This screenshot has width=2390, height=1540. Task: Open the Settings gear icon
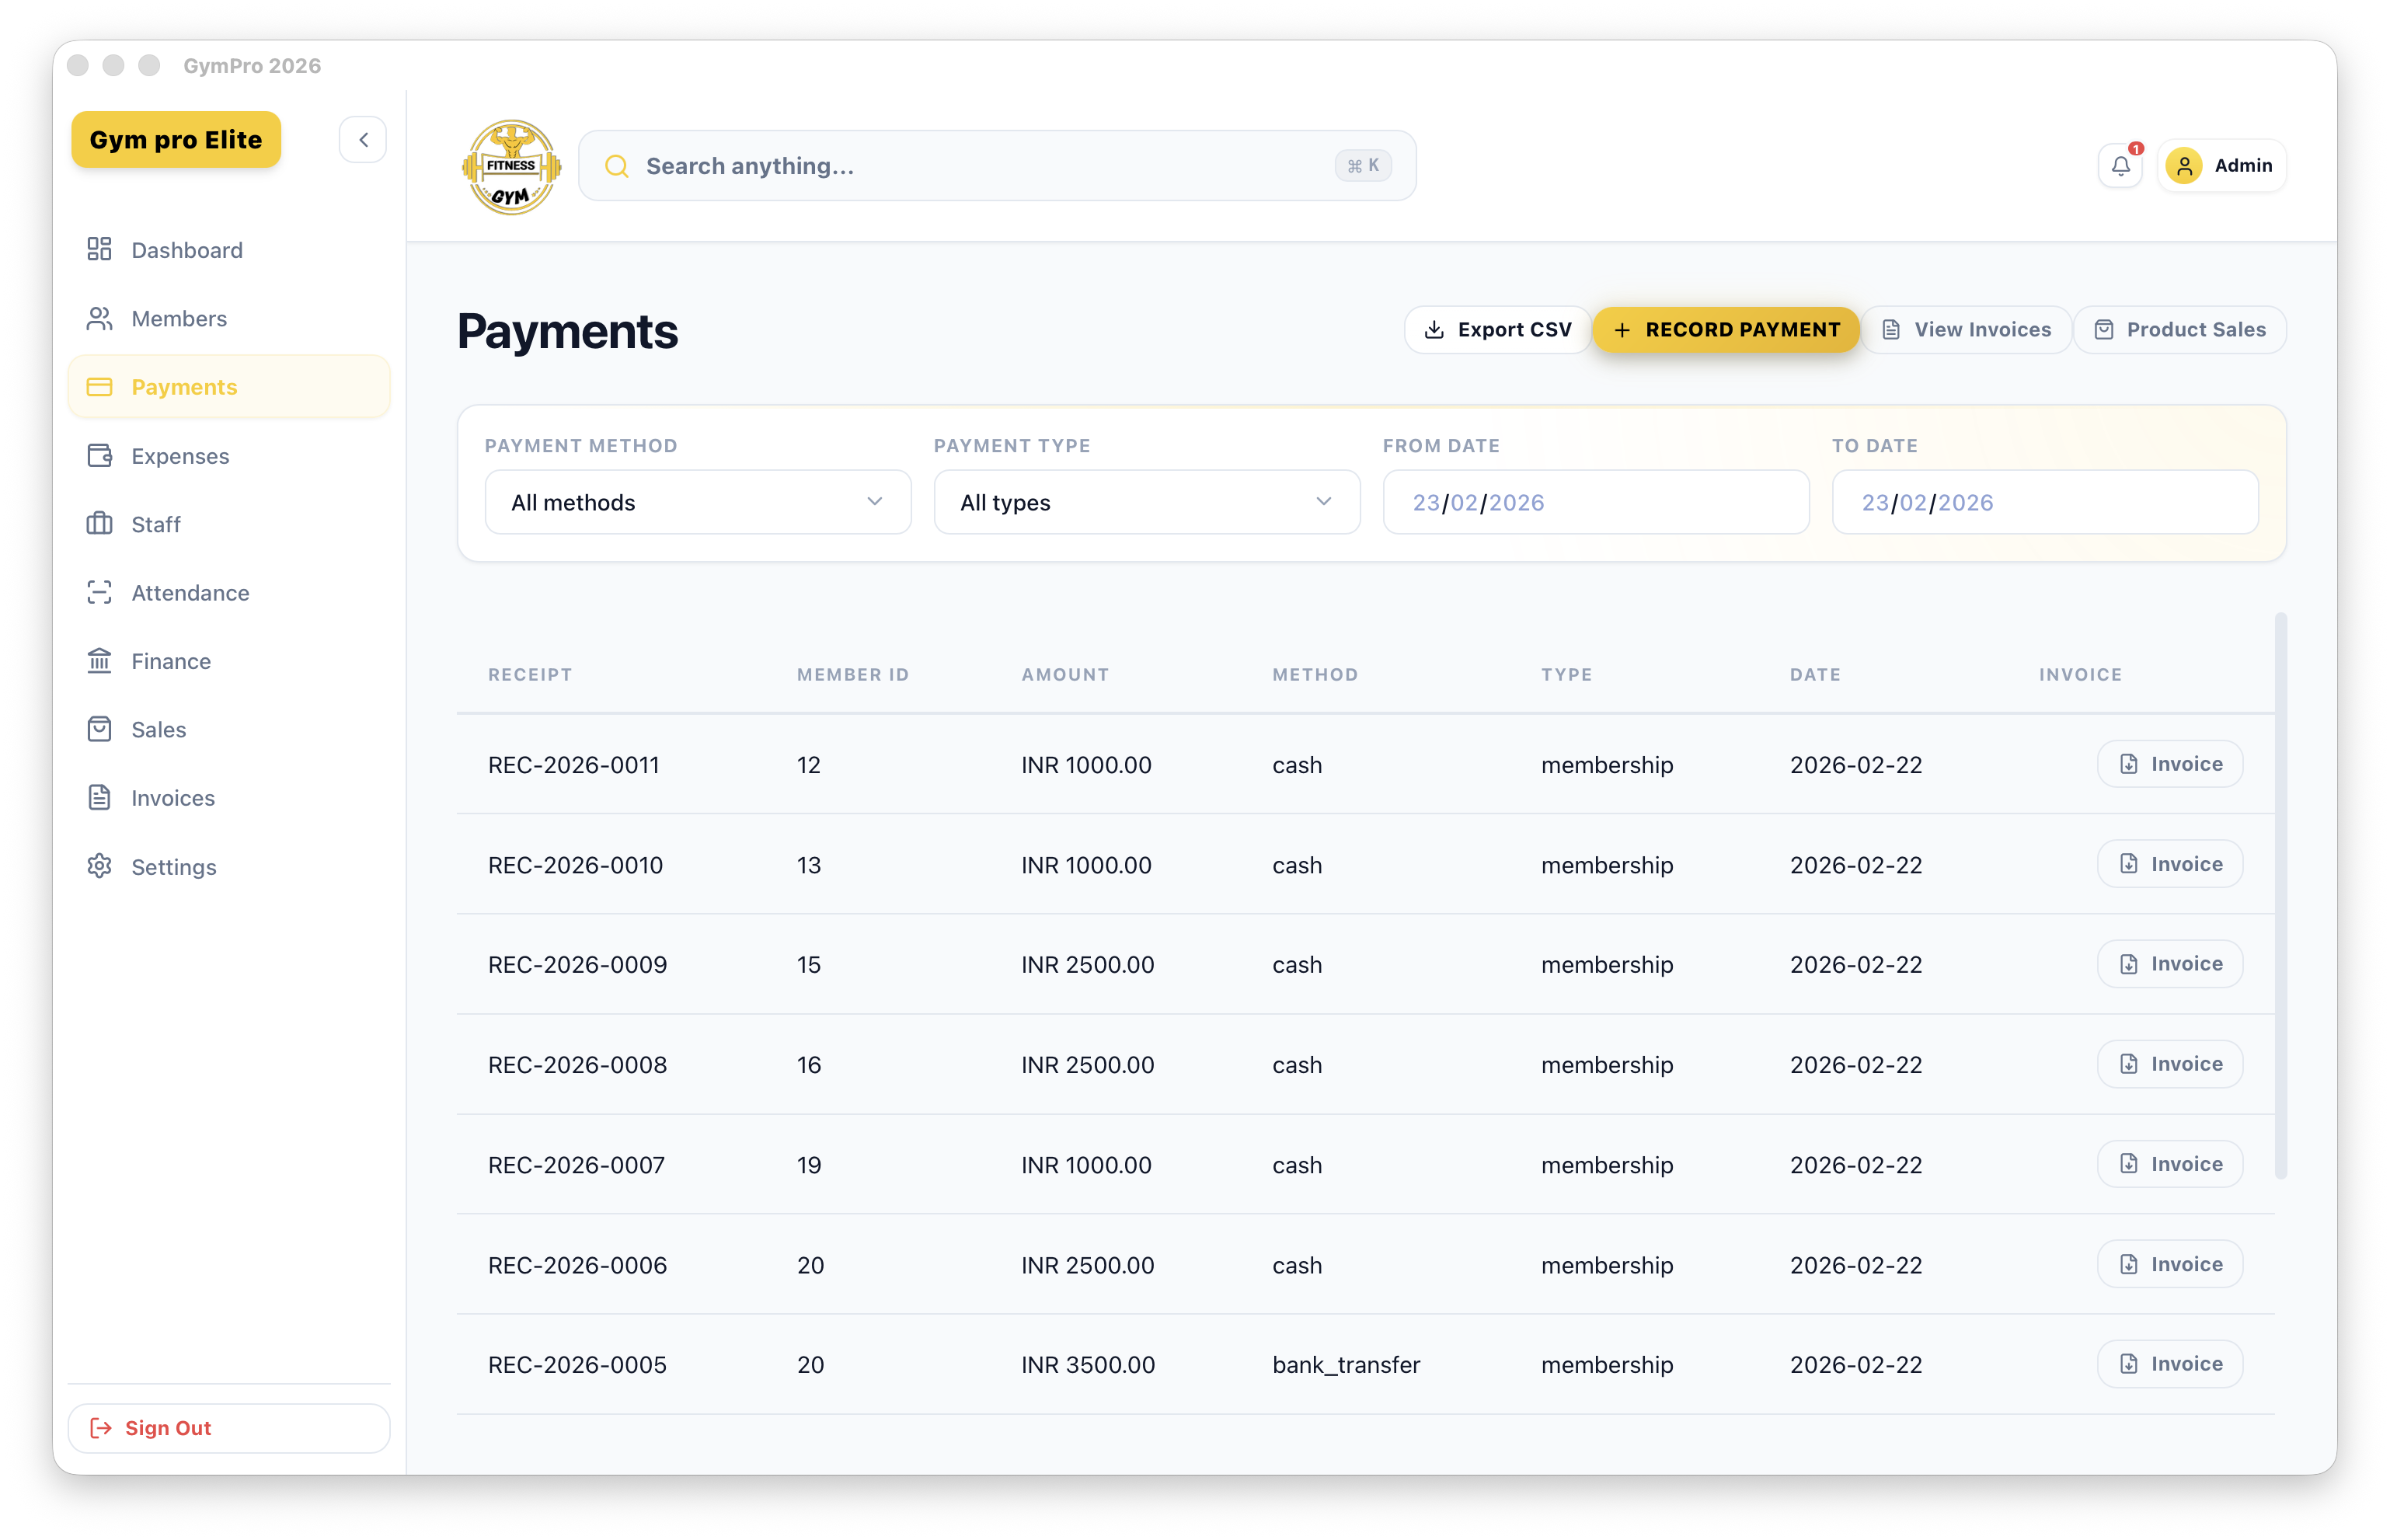pos(99,867)
